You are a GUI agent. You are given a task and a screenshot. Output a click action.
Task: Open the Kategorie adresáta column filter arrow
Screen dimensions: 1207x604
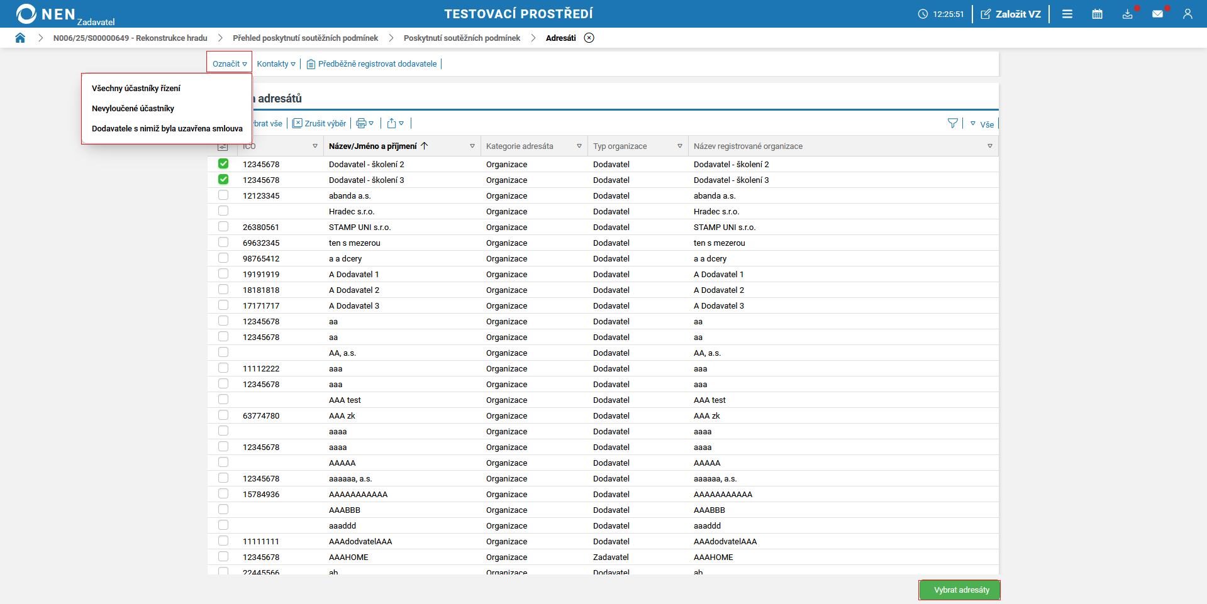(x=579, y=146)
